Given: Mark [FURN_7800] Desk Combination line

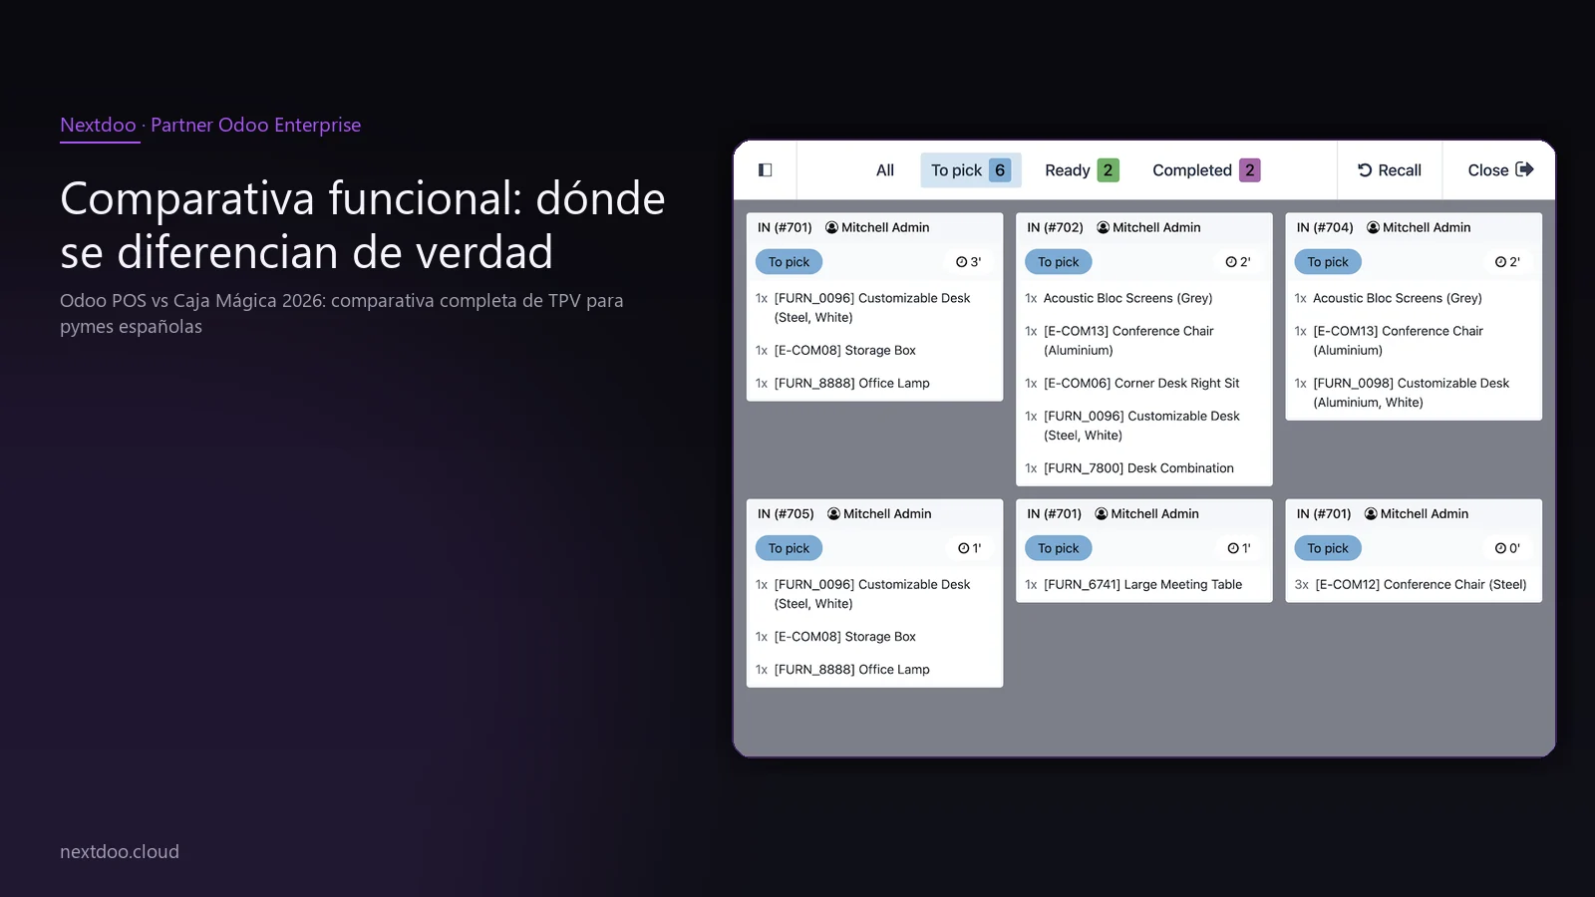Looking at the screenshot, I should tap(1143, 468).
